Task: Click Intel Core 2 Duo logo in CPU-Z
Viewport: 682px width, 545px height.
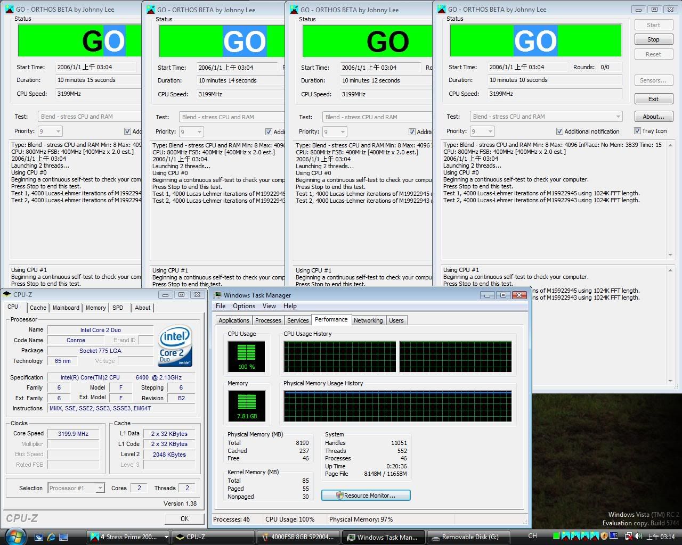Action: (175, 345)
